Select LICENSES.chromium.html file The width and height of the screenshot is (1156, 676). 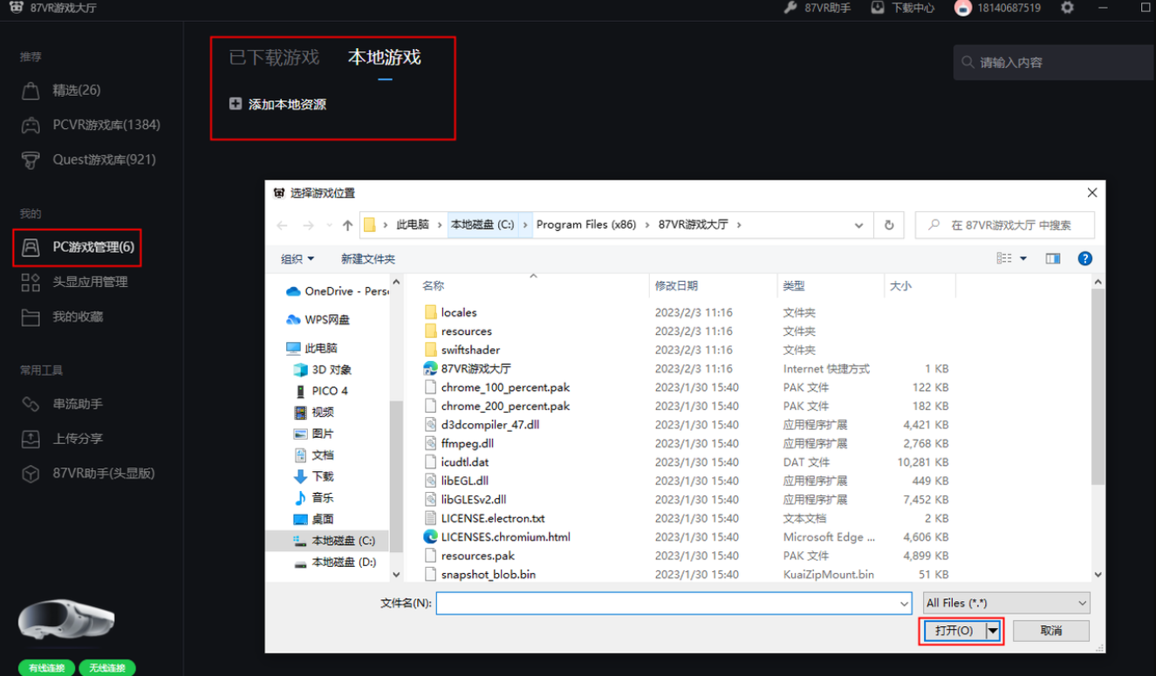point(506,537)
